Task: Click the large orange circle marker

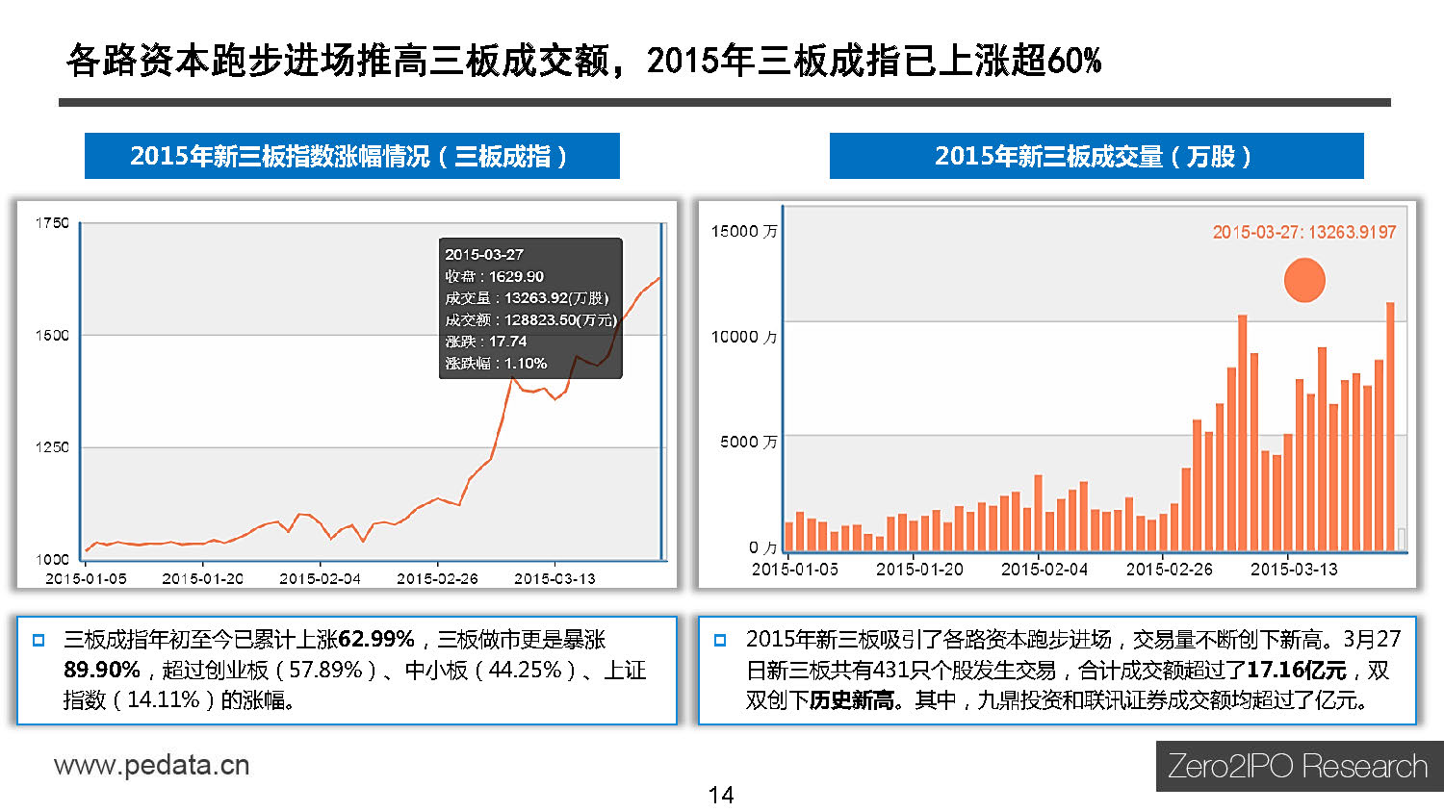Action: click(1304, 280)
